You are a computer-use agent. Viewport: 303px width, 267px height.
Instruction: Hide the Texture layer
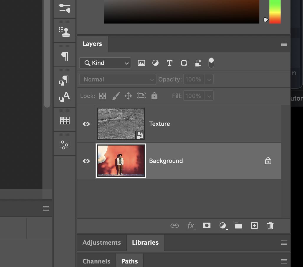[86, 124]
